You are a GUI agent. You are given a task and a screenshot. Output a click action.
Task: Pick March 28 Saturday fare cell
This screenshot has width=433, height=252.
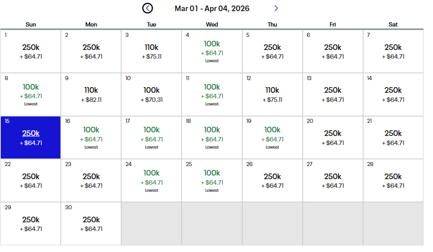point(393,180)
